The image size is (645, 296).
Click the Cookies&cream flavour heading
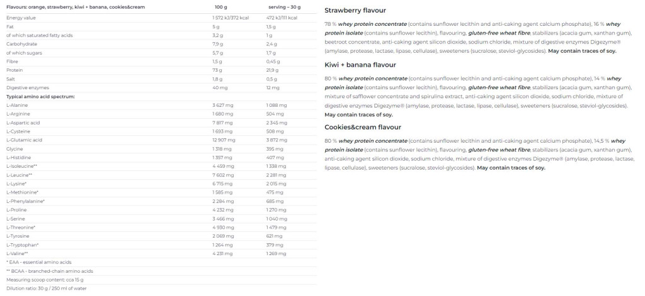362,127
